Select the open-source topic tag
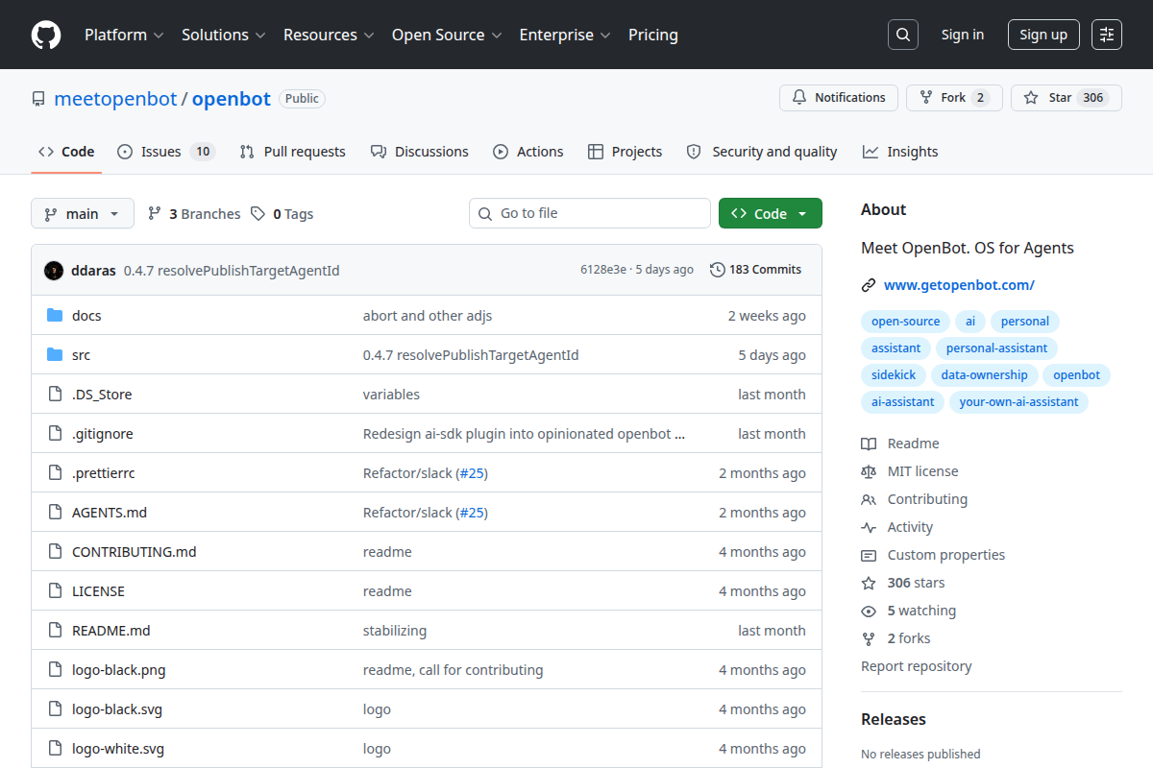 click(x=906, y=322)
